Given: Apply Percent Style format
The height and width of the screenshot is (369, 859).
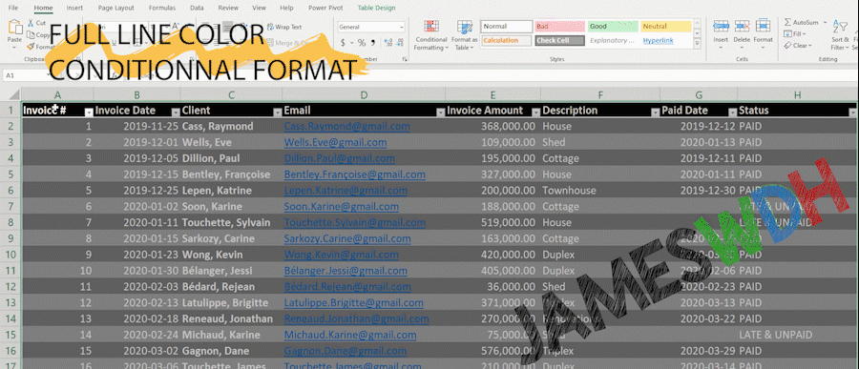Looking at the screenshot, I should pyautogui.click(x=362, y=43).
